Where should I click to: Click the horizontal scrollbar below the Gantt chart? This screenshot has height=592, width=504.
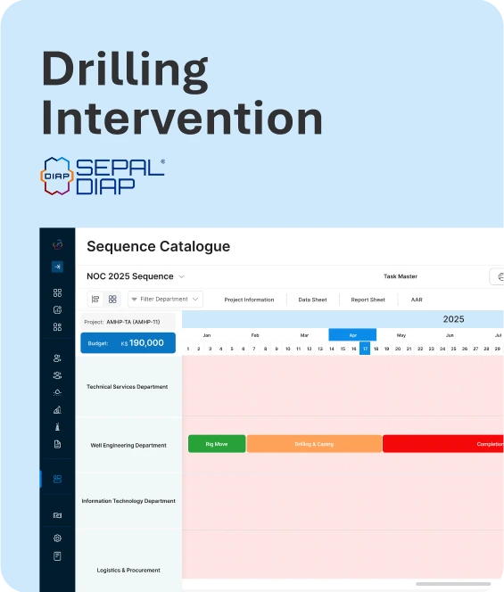tap(453, 584)
